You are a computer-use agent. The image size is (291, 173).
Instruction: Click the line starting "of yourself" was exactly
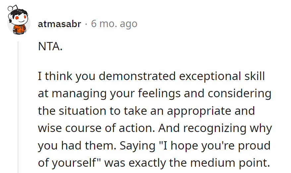[154, 162]
